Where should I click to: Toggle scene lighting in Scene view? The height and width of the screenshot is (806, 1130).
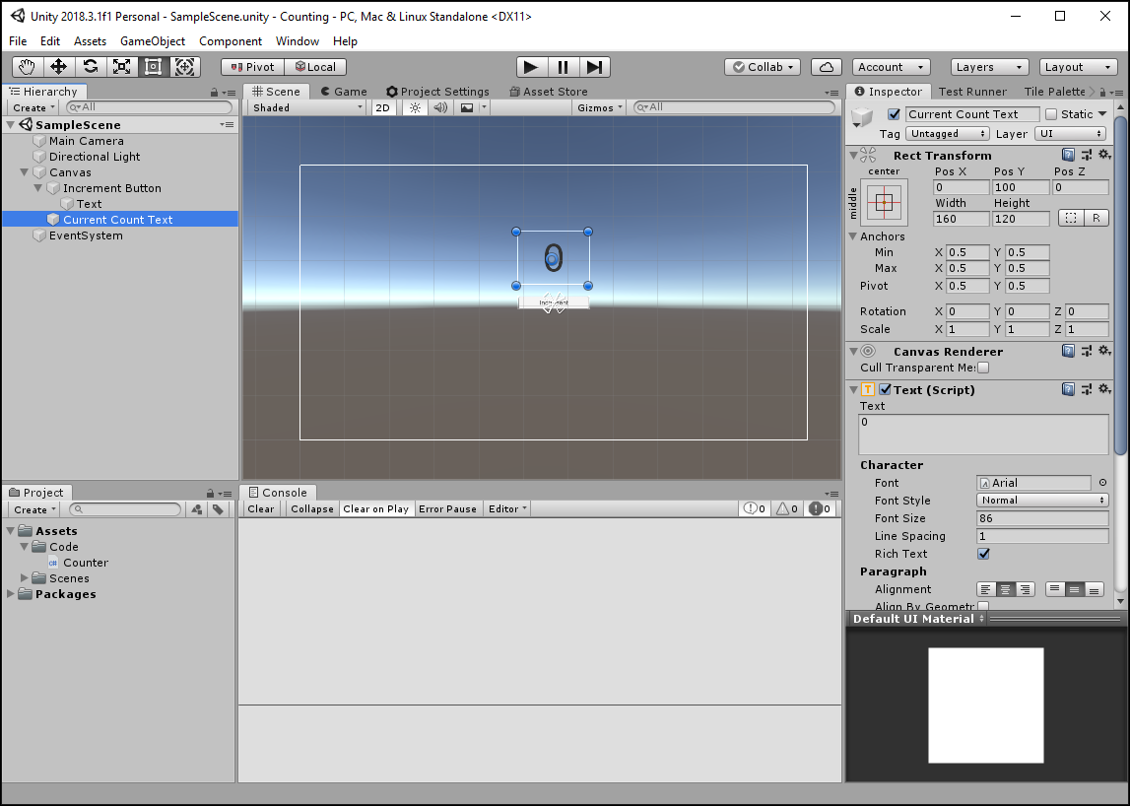415,107
